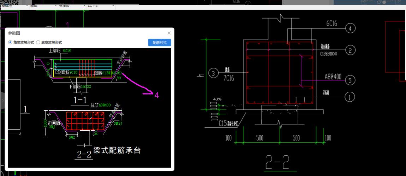Click the 1-1 section title in the dialog
This screenshot has height=176, width=406.
[x=80, y=100]
